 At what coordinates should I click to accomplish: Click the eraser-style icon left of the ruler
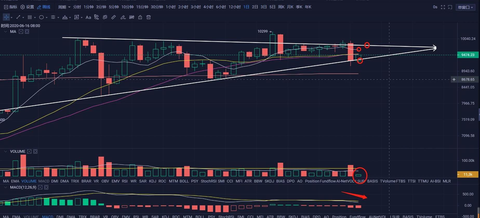[x=105, y=17]
